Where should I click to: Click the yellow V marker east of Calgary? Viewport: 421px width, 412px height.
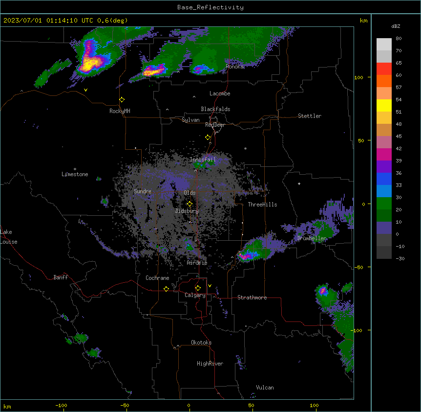210,286
